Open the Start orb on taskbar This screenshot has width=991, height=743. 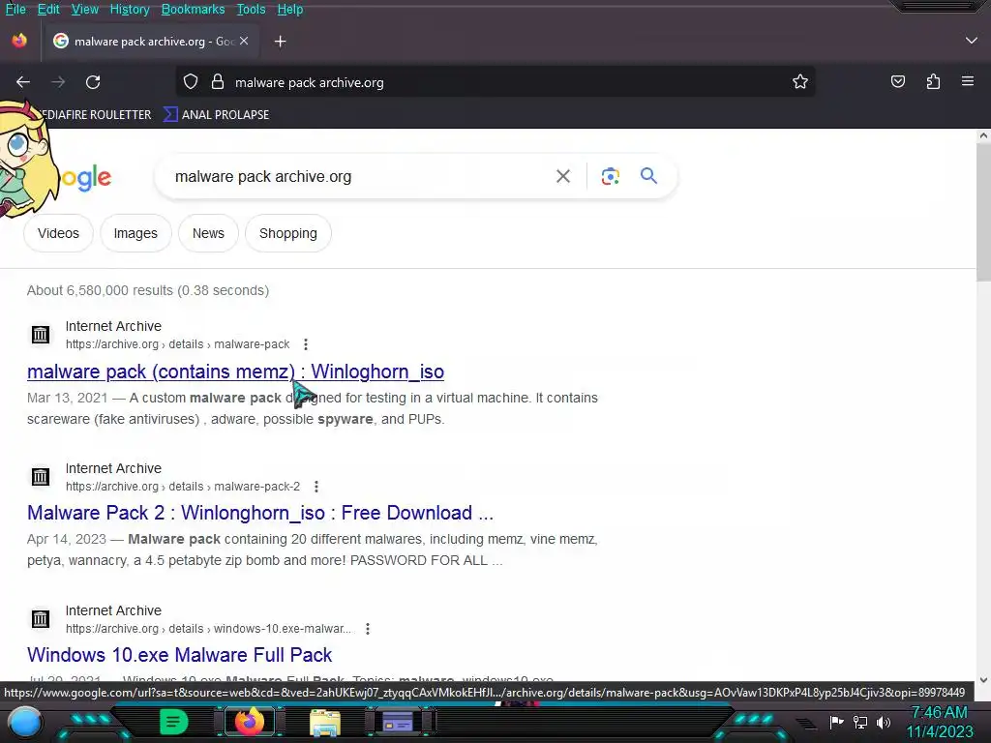tap(25, 722)
